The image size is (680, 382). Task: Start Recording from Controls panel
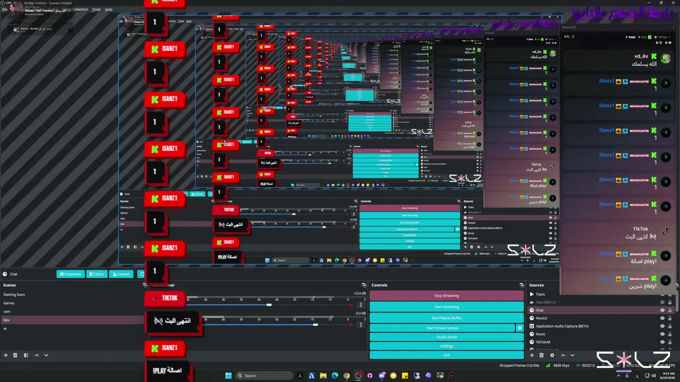pos(446,307)
